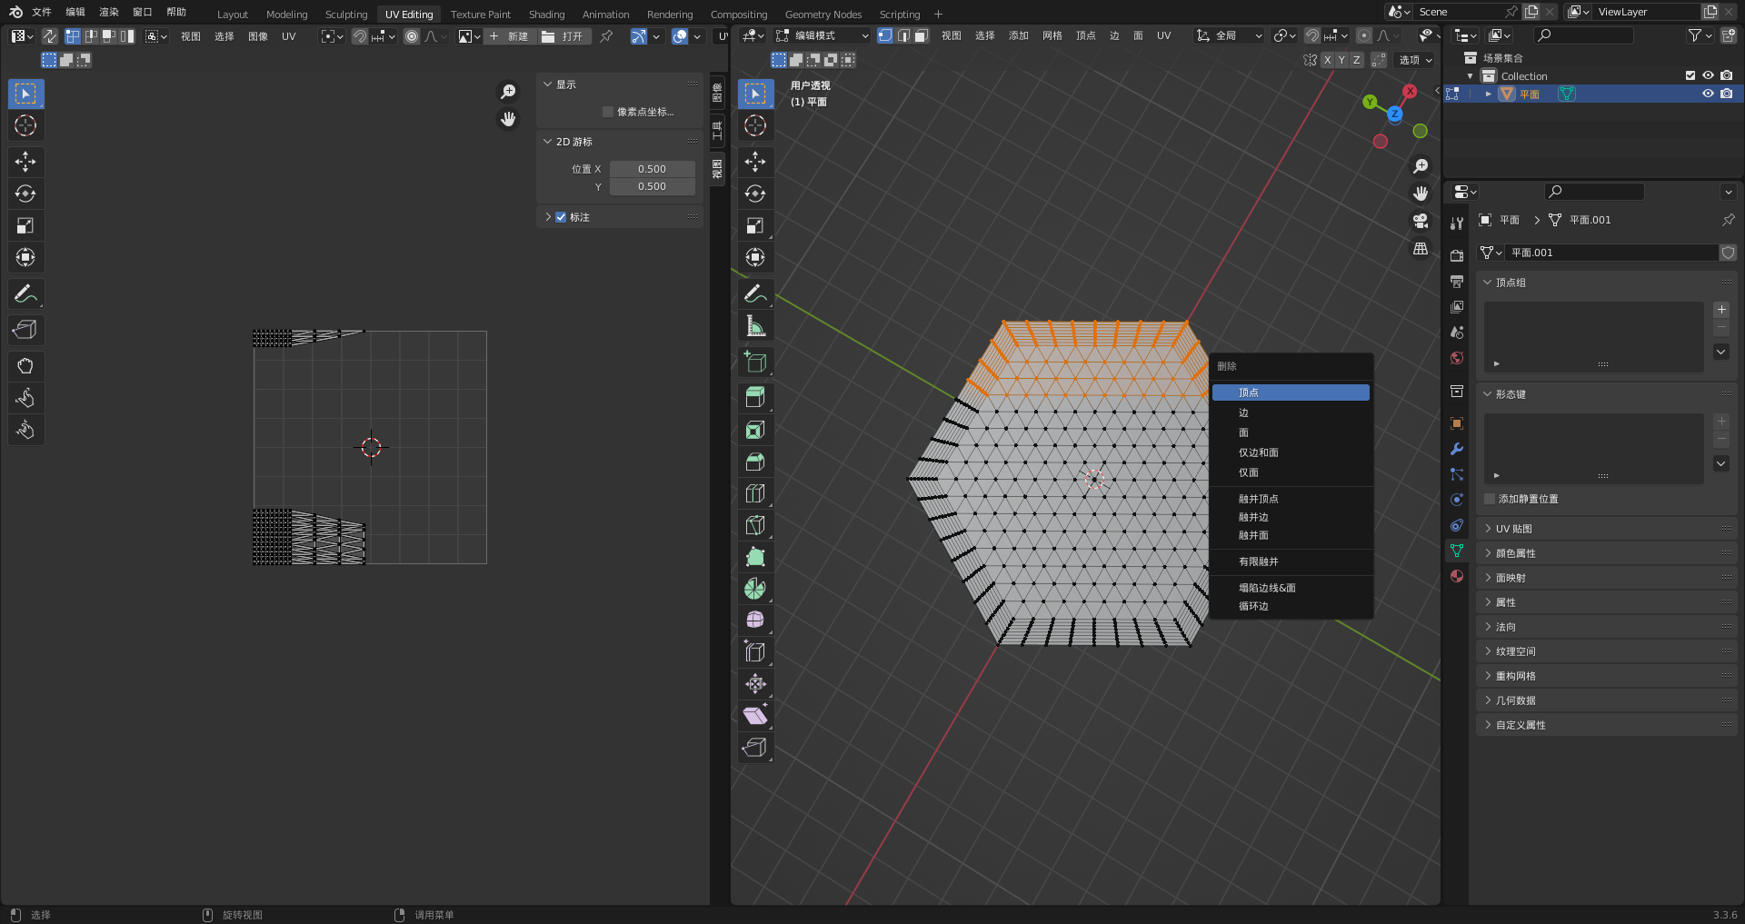This screenshot has width=1745, height=924.
Task: Hide Collection with its eye icon
Action: pos(1708,76)
